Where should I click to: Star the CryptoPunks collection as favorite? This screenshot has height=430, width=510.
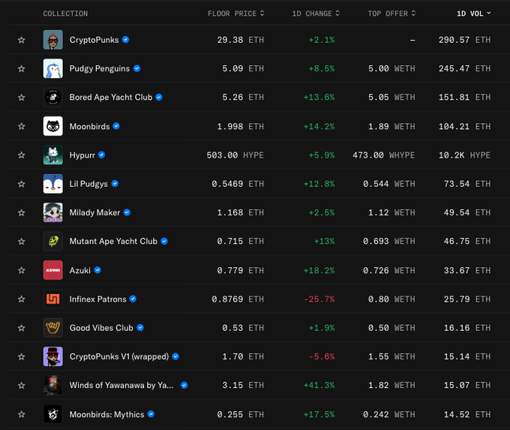click(21, 40)
